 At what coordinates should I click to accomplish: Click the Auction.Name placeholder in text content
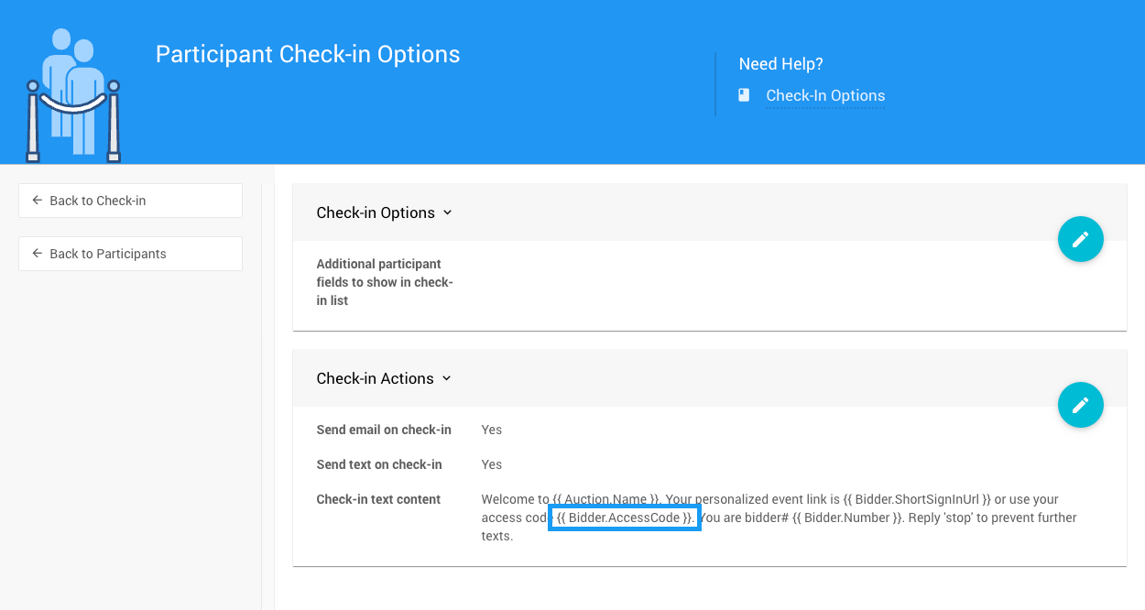606,499
